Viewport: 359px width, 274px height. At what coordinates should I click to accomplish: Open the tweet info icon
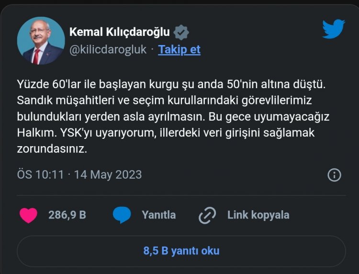(334, 175)
